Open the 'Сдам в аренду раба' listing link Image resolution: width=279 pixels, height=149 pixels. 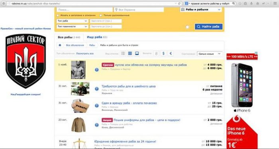click(129, 103)
